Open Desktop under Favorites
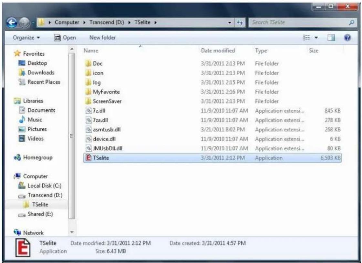The image size is (362, 263). [37, 63]
